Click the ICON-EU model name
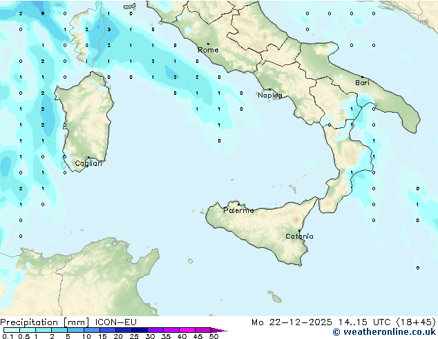The height and width of the screenshot is (339, 438). tap(116, 322)
